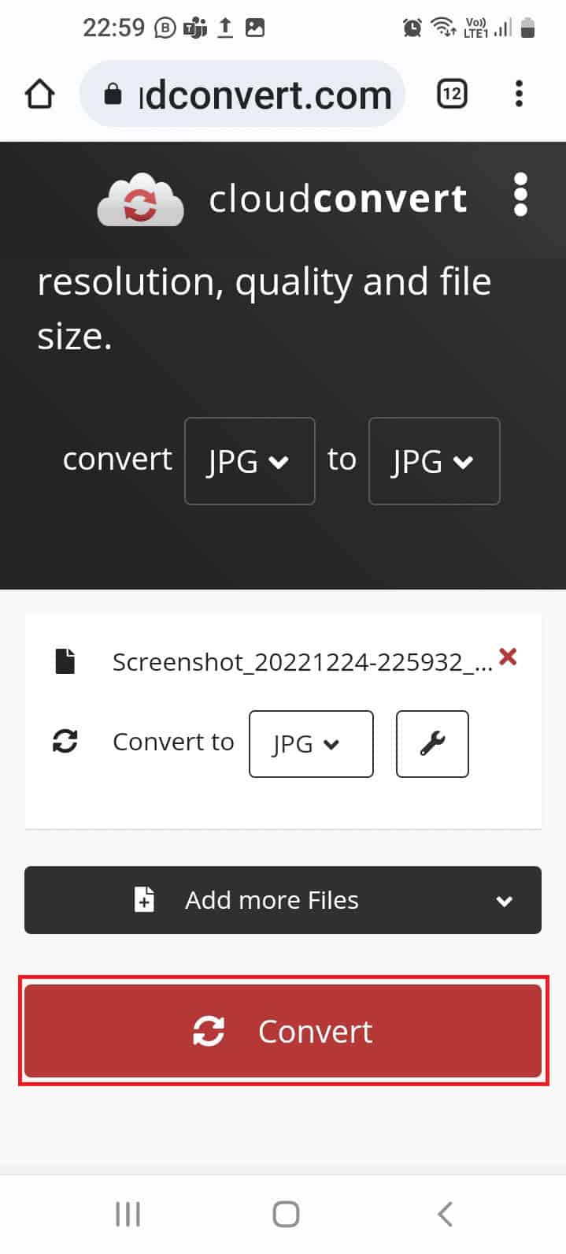566x1254 pixels.
Task: Tap the recent apps button in navigation bar
Action: 127,1214
